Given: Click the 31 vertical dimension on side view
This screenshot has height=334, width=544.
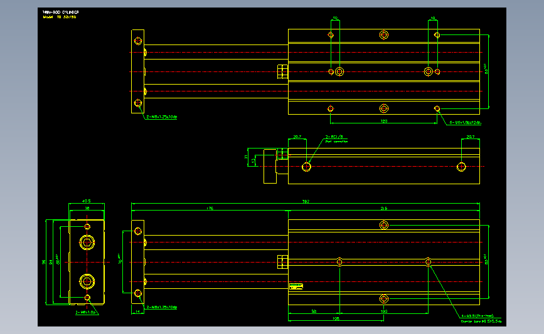Looking at the screenshot, I should click(246, 157).
